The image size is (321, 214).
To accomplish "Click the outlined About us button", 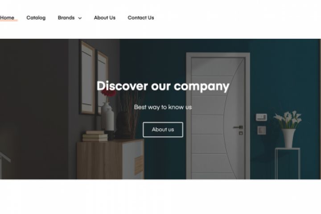I will 163,130.
